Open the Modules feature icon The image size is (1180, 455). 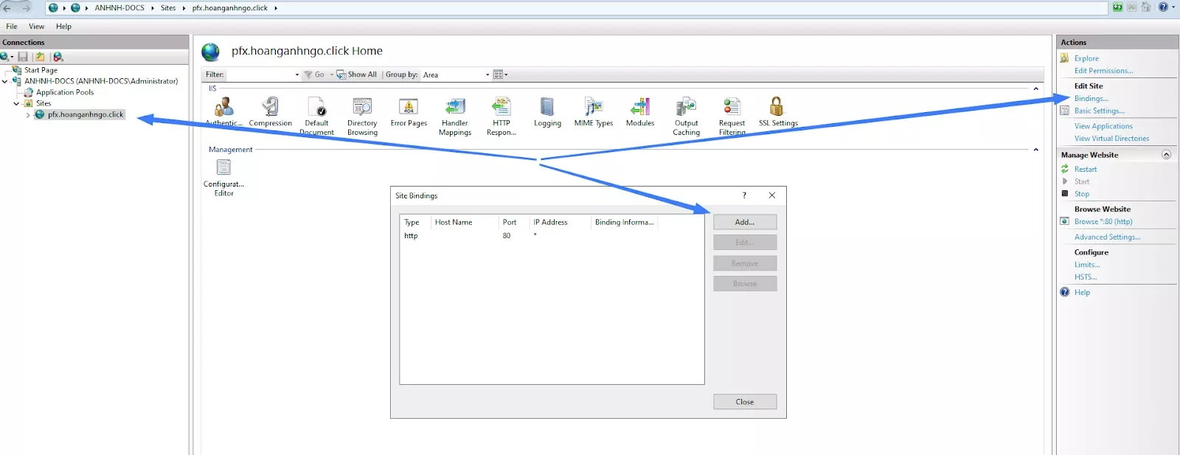click(639, 108)
